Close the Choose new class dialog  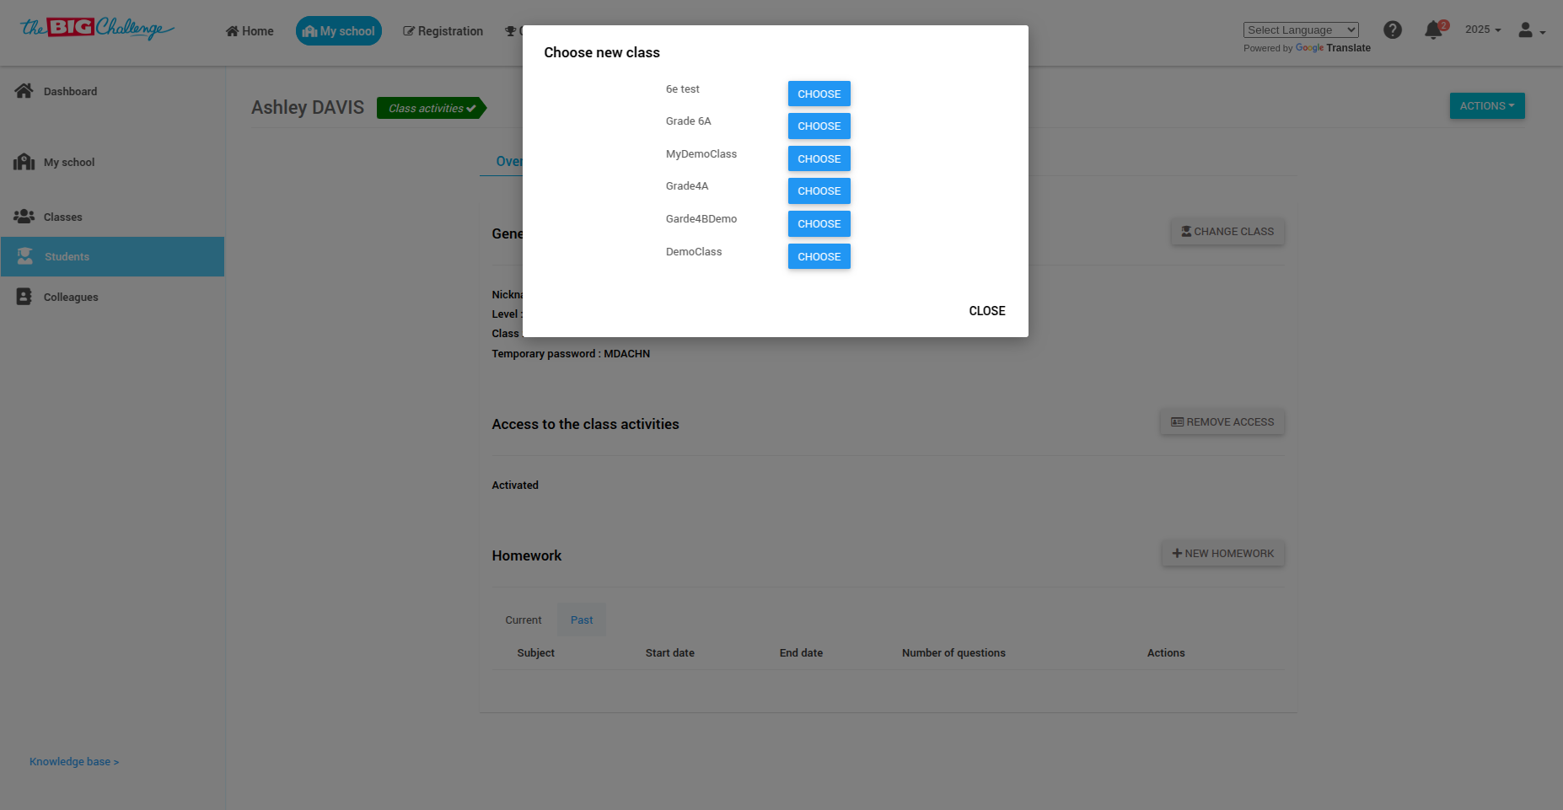[987, 311]
